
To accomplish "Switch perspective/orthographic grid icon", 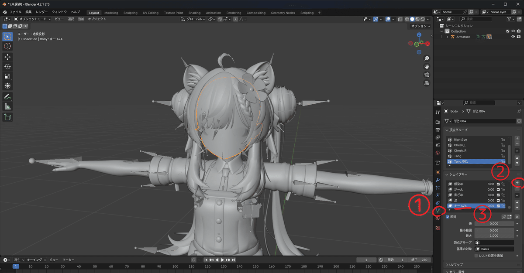I will tap(427, 83).
